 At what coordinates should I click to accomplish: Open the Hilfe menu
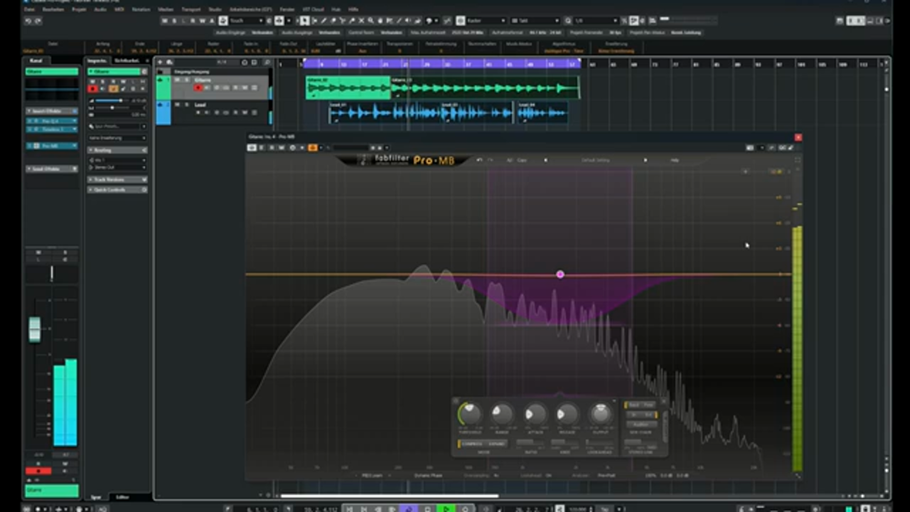[x=354, y=9]
